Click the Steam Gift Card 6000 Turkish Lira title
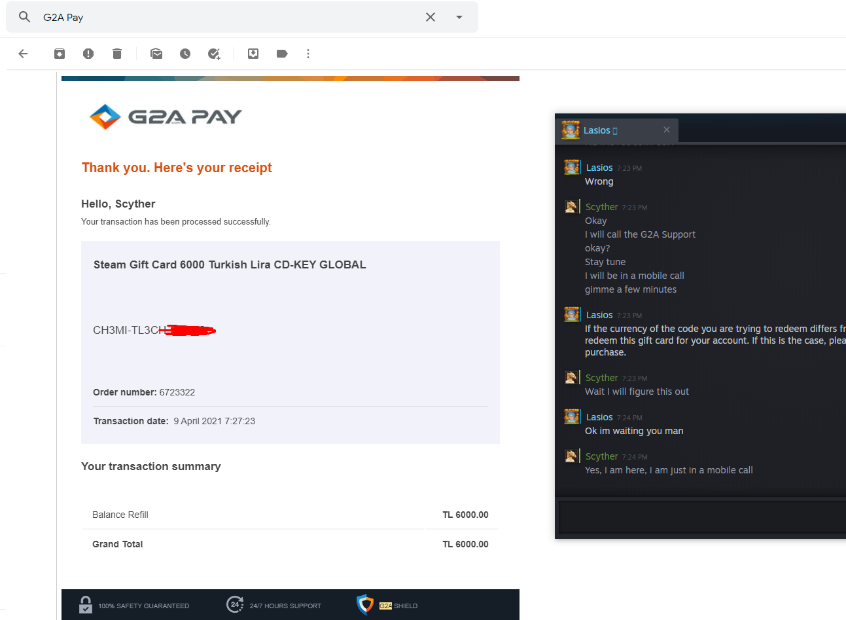This screenshot has width=846, height=620. click(x=230, y=264)
